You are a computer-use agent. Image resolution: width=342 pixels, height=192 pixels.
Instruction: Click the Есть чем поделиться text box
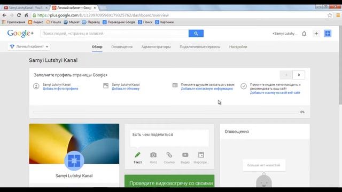pyautogui.click(x=169, y=138)
